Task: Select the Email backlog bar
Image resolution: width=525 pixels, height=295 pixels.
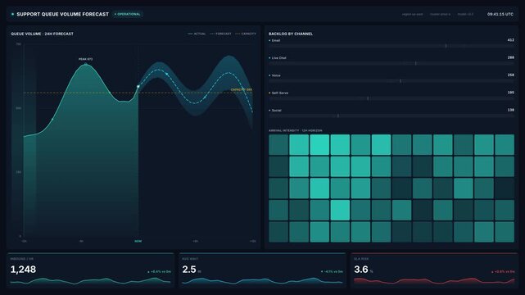Action: 391,46
